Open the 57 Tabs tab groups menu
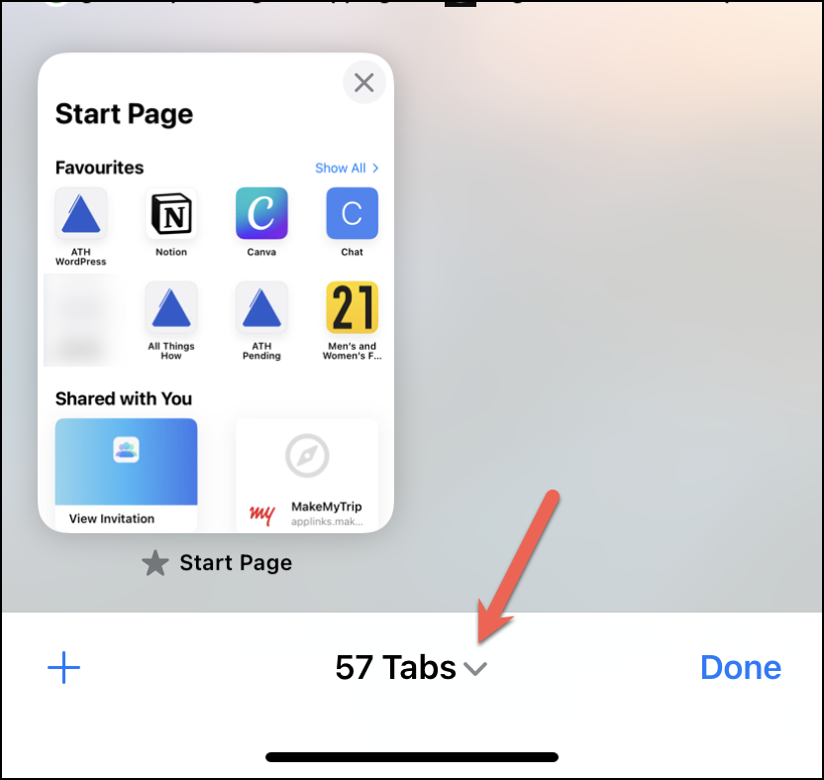824x780 pixels. 411,667
